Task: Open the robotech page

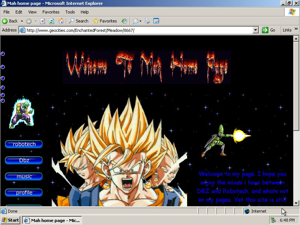Action: pyautogui.click(x=23, y=144)
